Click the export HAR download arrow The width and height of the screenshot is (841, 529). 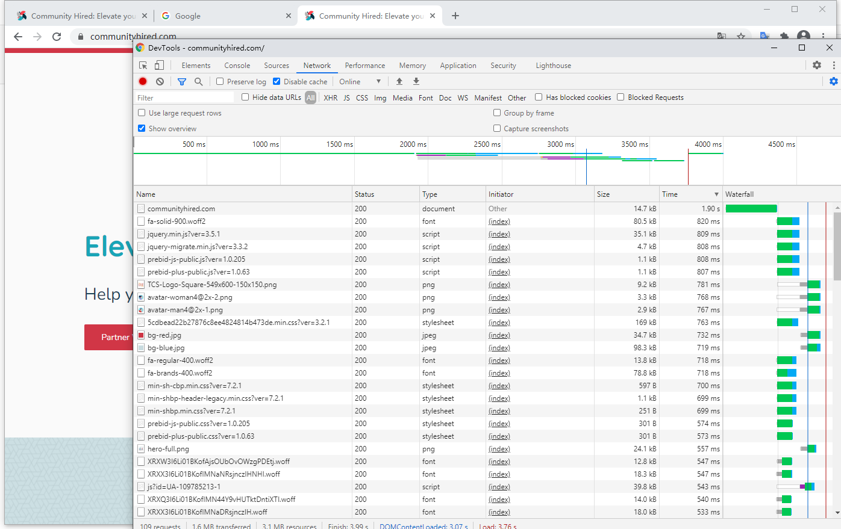416,81
